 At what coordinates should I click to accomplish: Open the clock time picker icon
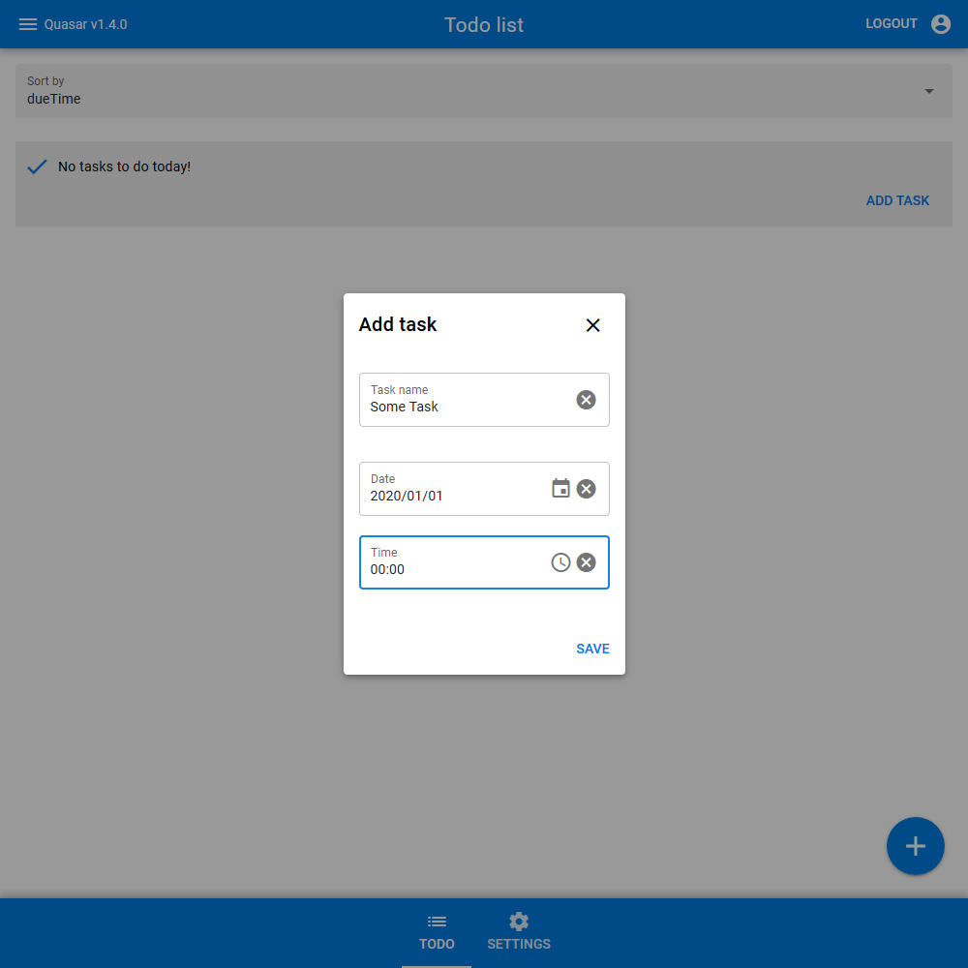[560, 562]
